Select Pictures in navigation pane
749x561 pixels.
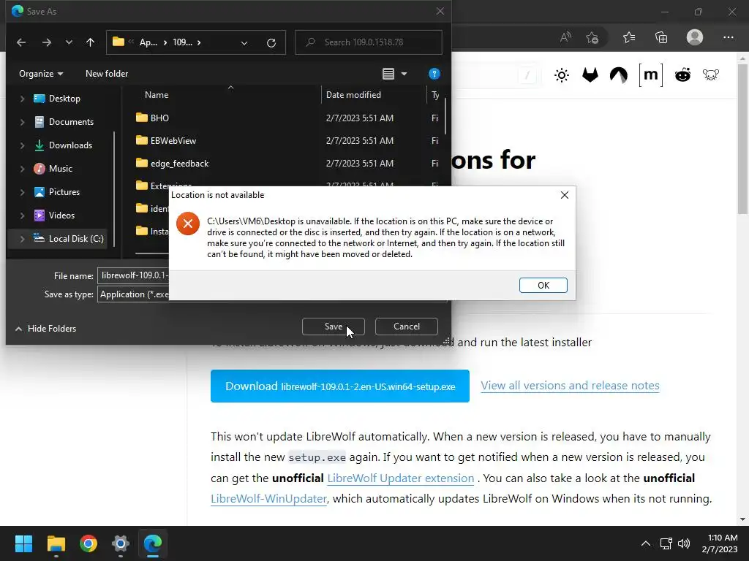pyautogui.click(x=64, y=192)
